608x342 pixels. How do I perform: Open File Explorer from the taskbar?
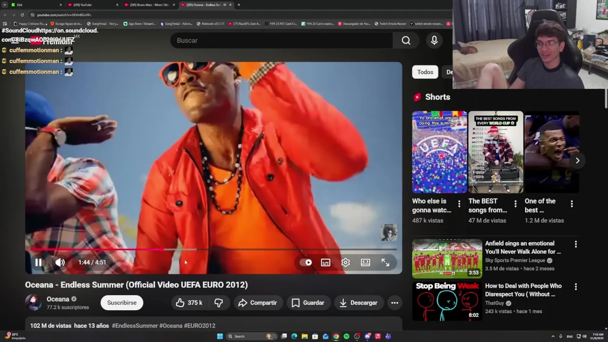pos(304,336)
